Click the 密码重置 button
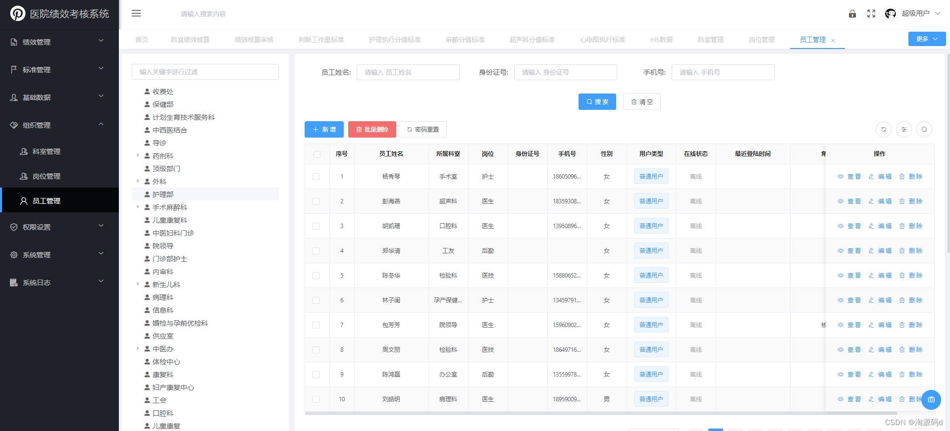 [422, 129]
